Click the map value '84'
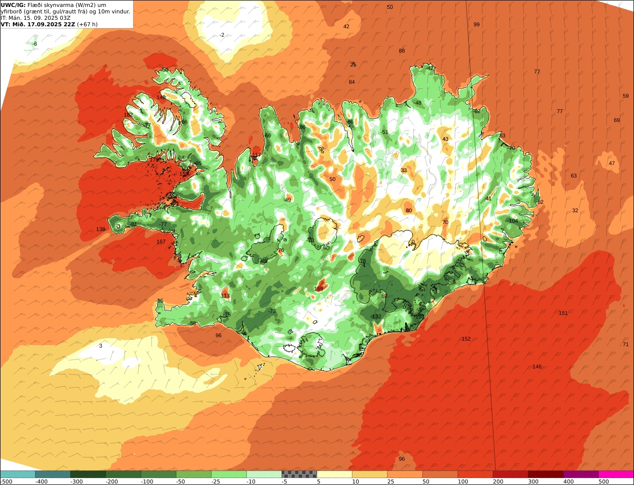 (352, 82)
